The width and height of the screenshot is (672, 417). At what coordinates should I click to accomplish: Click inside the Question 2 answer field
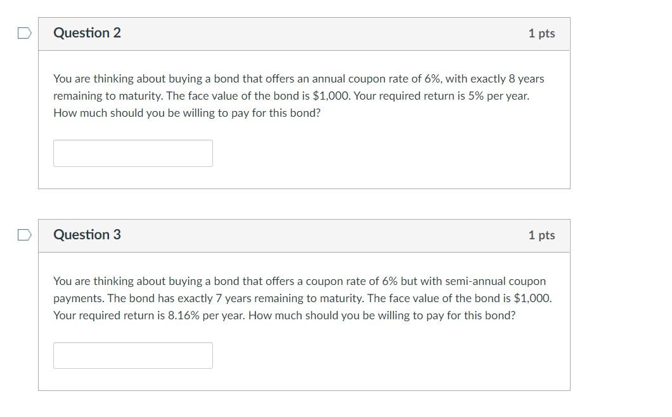(132, 153)
